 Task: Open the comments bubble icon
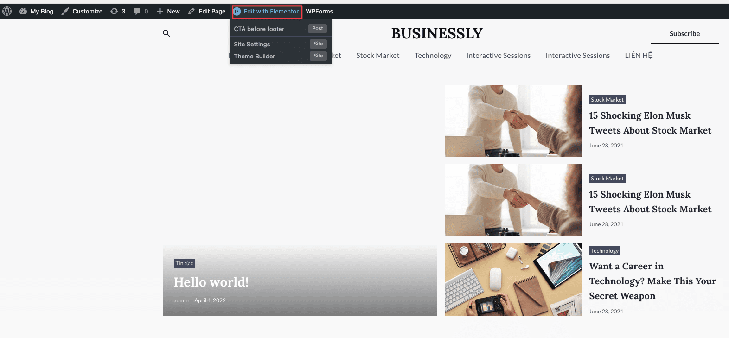(137, 11)
